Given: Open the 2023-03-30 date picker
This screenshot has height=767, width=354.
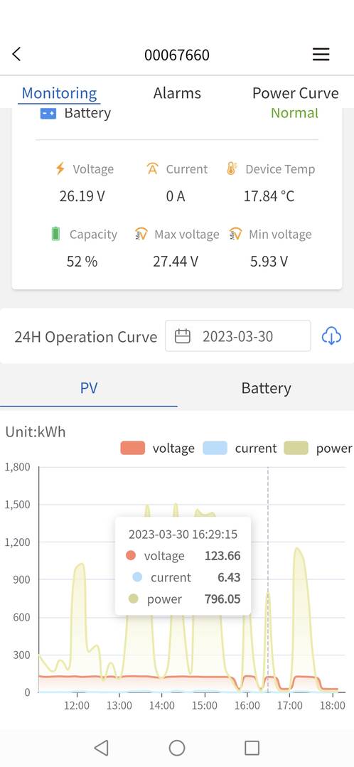Looking at the screenshot, I should click(x=237, y=336).
